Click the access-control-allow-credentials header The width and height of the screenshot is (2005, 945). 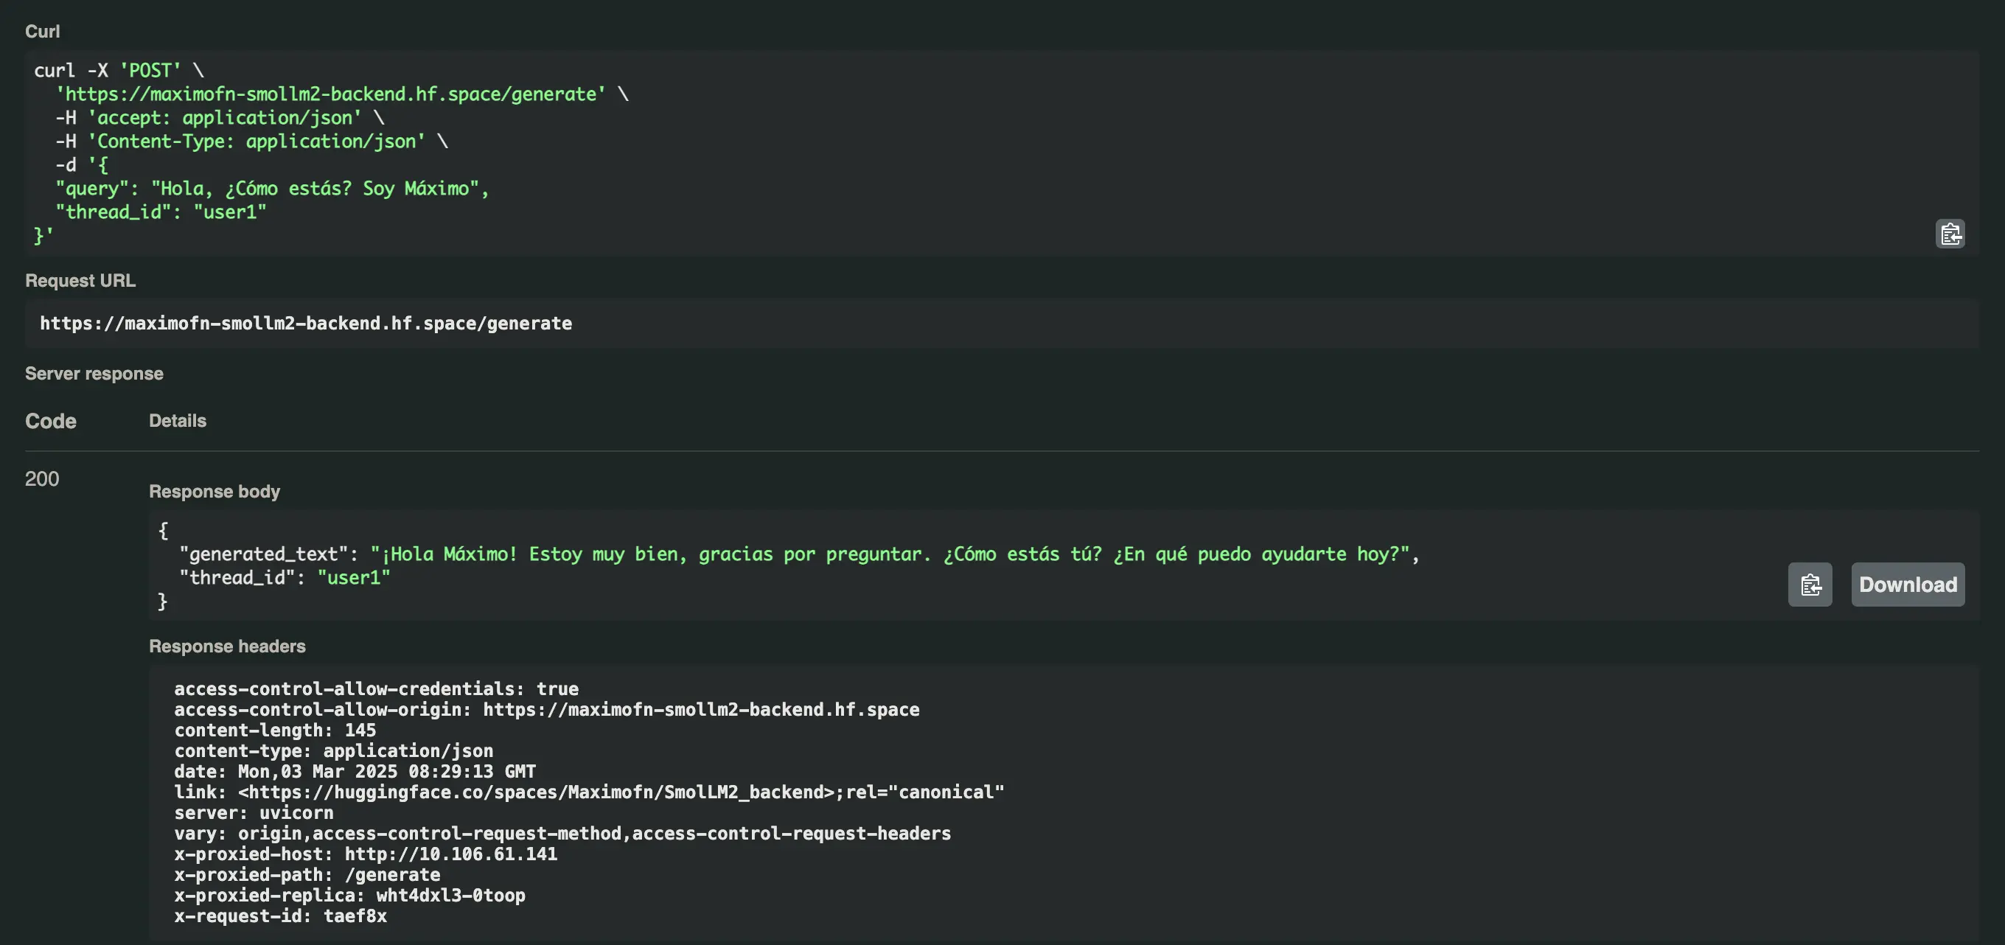(x=376, y=689)
